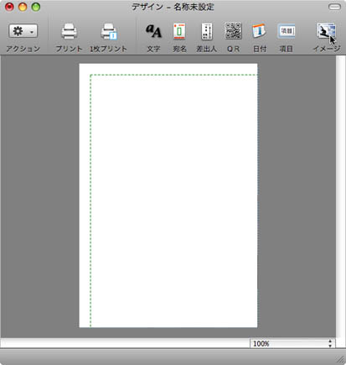
Task: Toggle the toolbar using the pill button
Action: (x=334, y=7)
